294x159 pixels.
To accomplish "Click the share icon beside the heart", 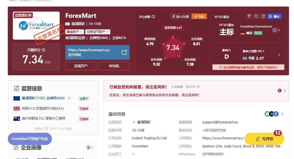I will tap(263, 16).
